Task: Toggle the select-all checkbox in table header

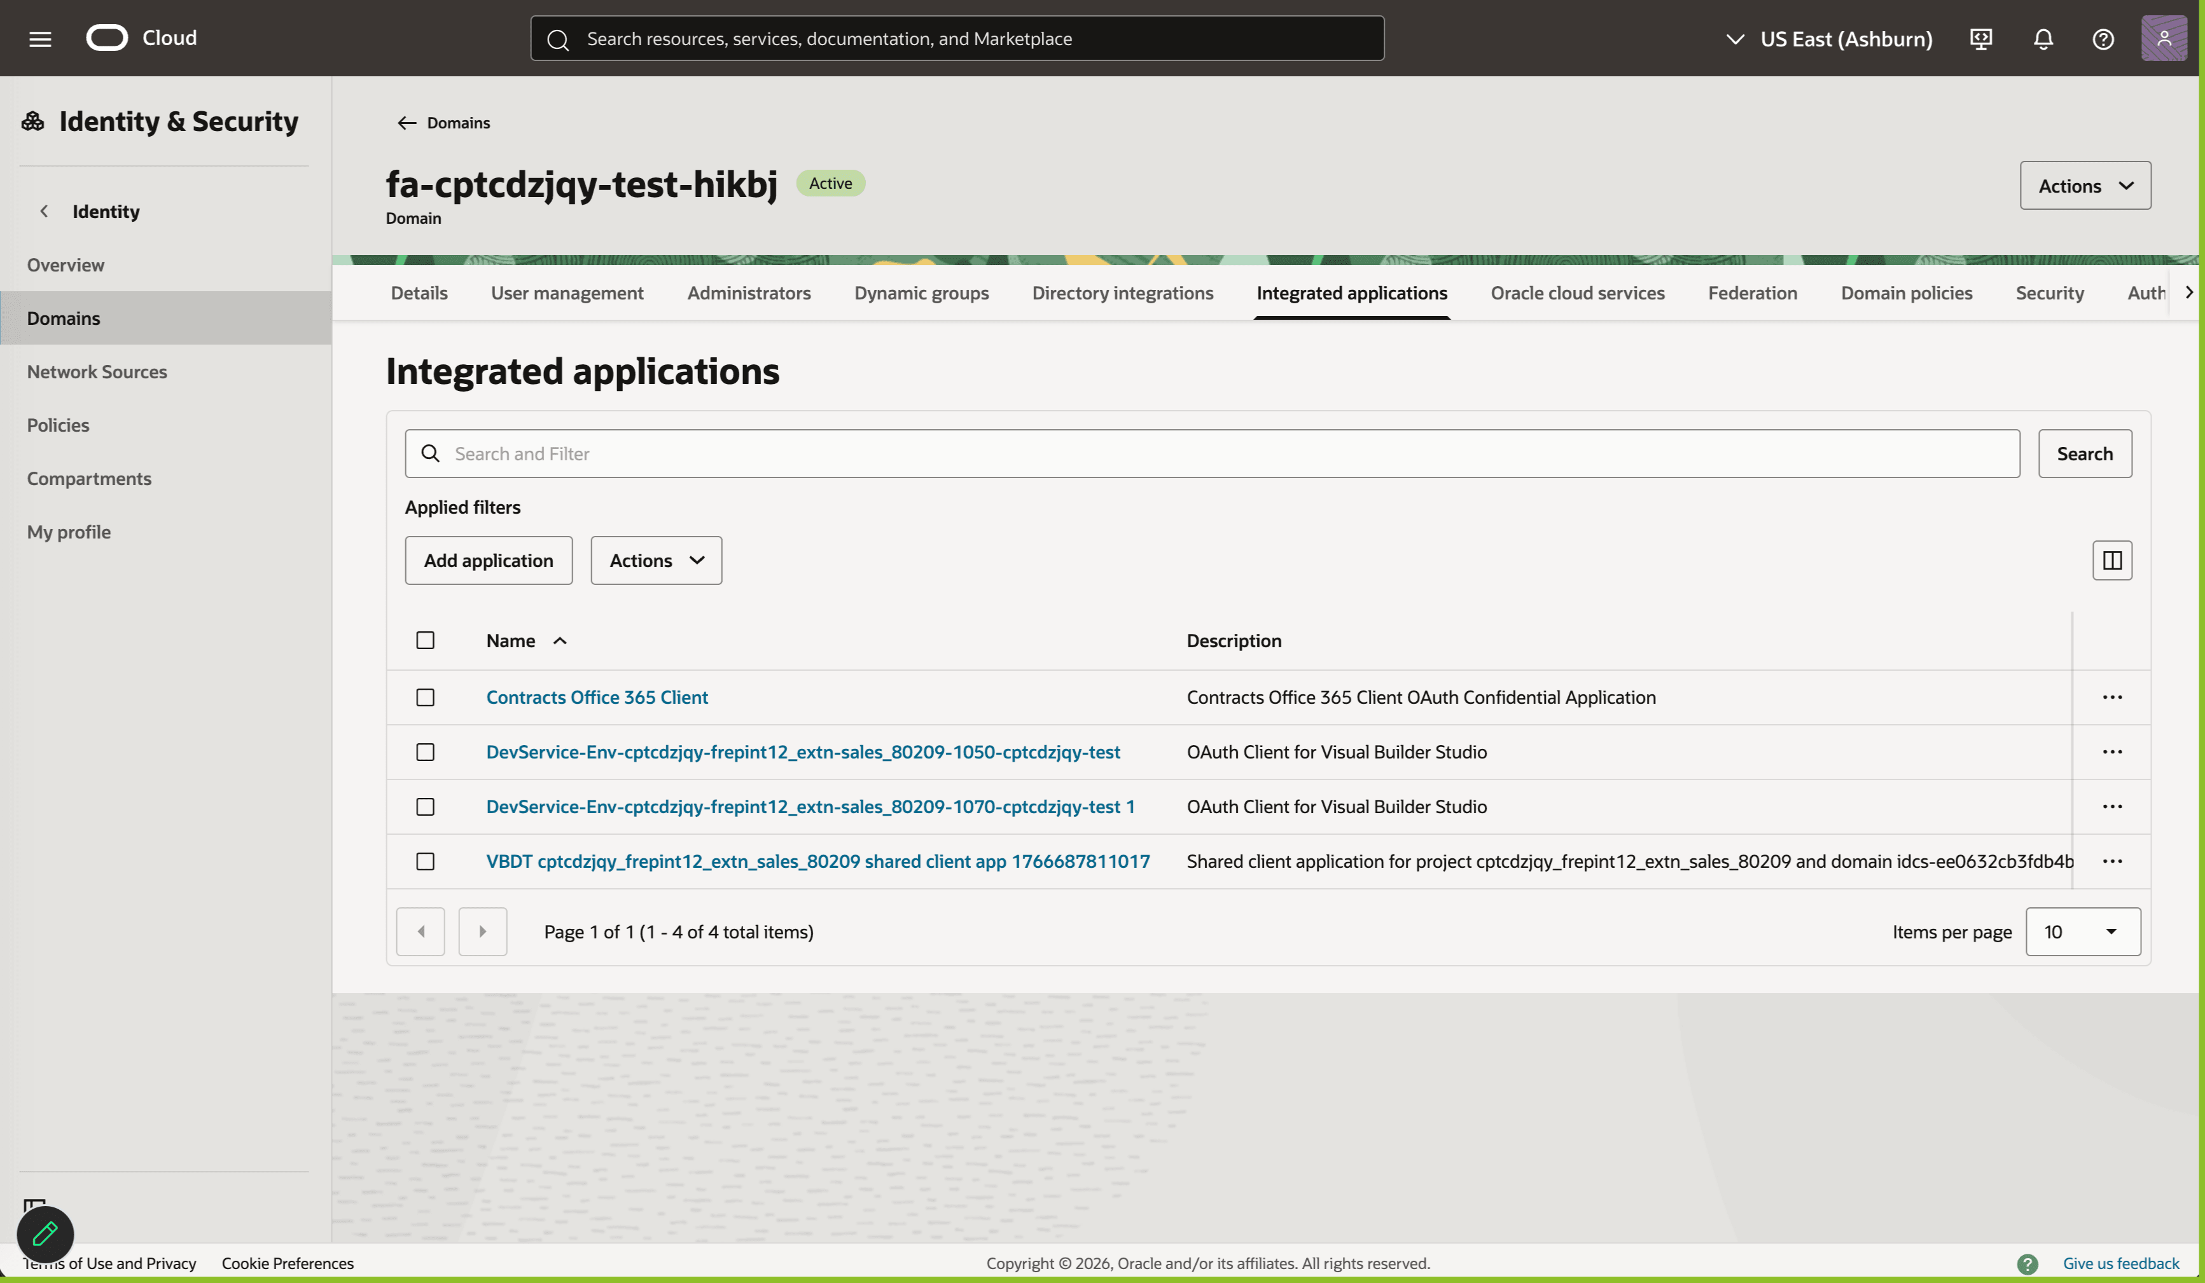Action: [x=425, y=640]
